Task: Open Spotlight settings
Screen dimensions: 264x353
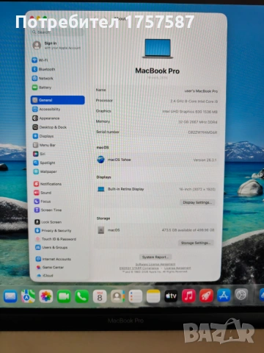Action: (x=44, y=163)
